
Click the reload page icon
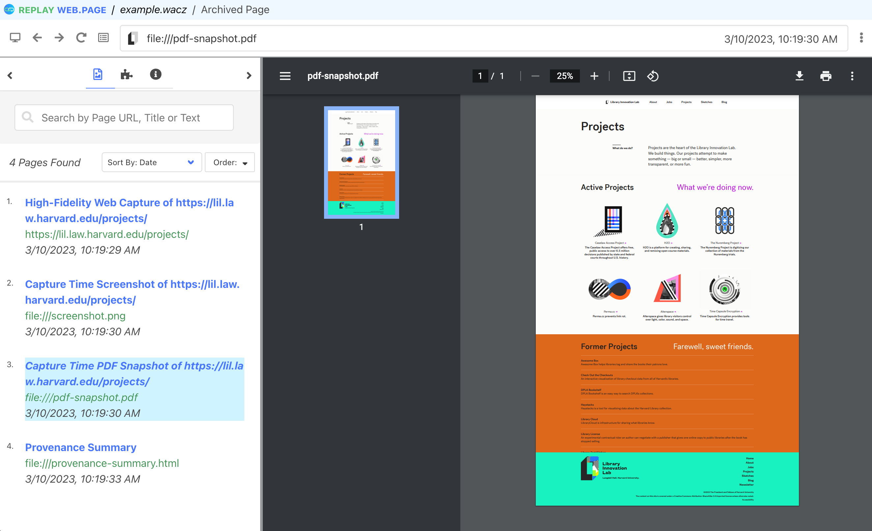[x=81, y=38]
